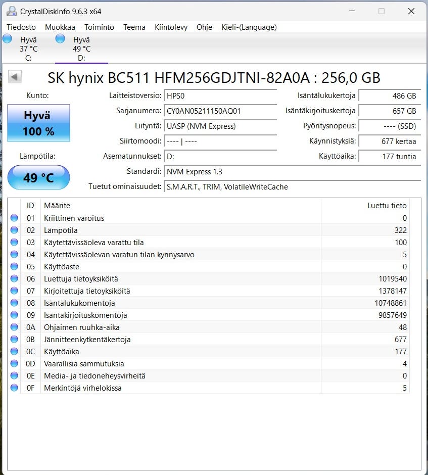Click the raw value 10748861
This screenshot has height=475, width=428.
coord(391,303)
